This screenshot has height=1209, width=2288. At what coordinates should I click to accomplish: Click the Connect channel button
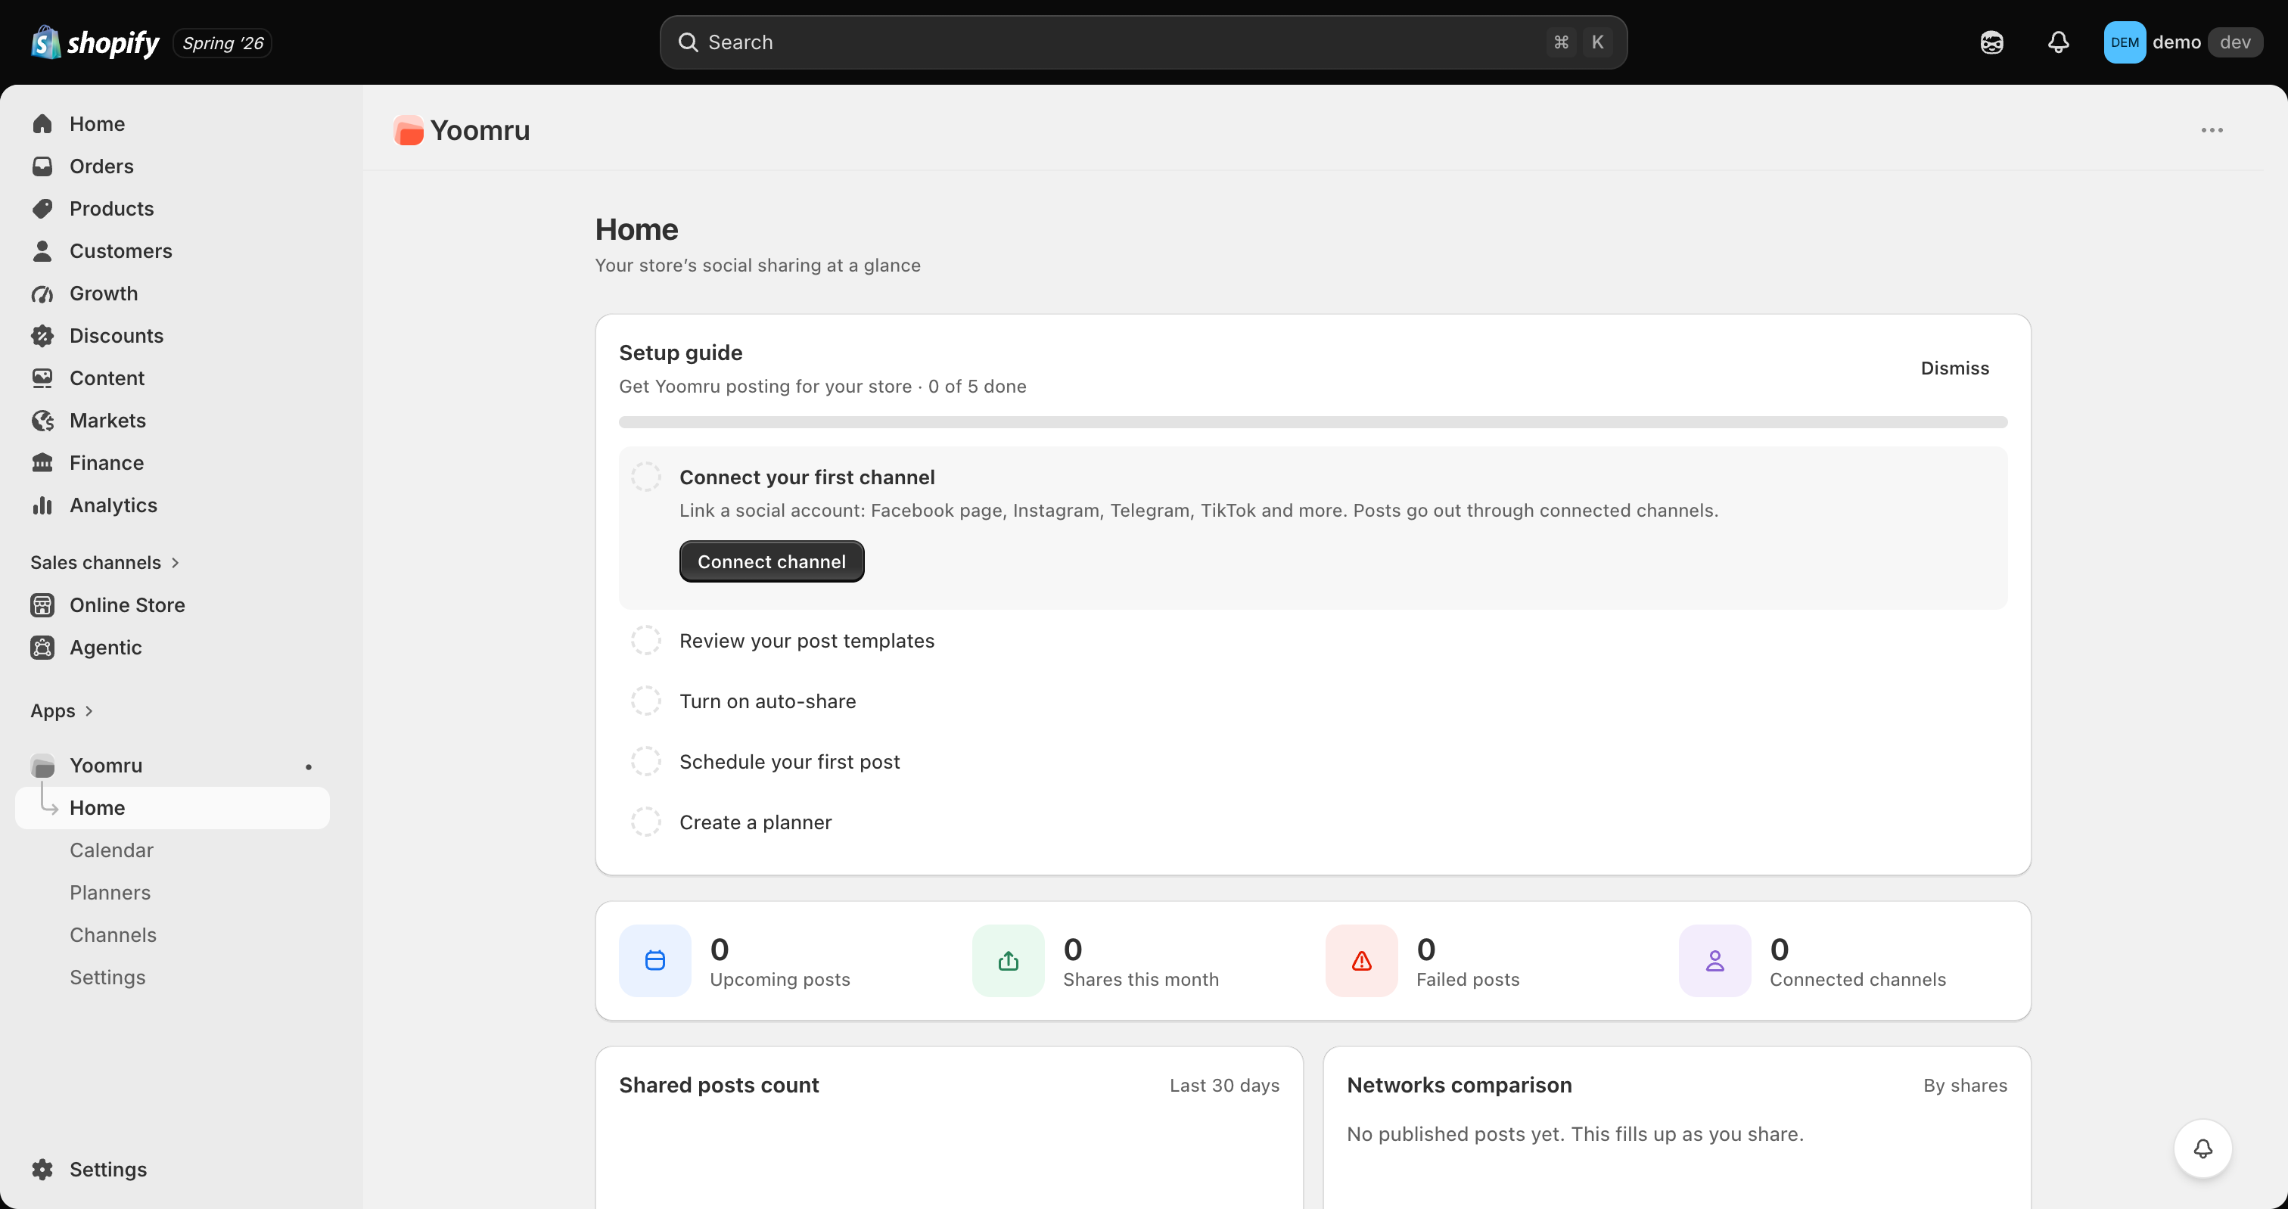(x=771, y=561)
